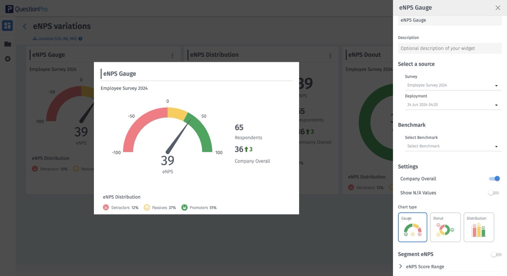
Task: Select the Donut chart type
Action: tap(445, 227)
